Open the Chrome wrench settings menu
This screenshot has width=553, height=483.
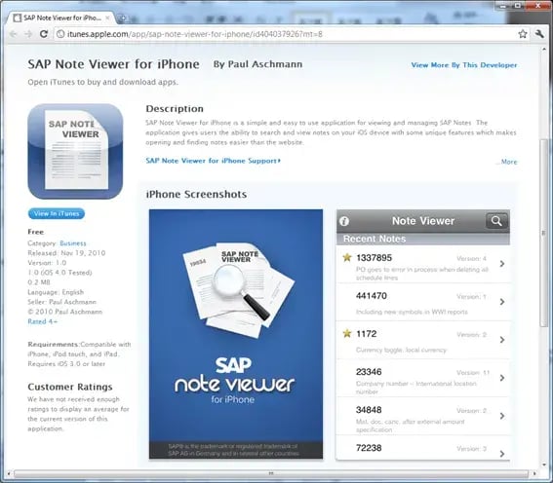pos(539,34)
